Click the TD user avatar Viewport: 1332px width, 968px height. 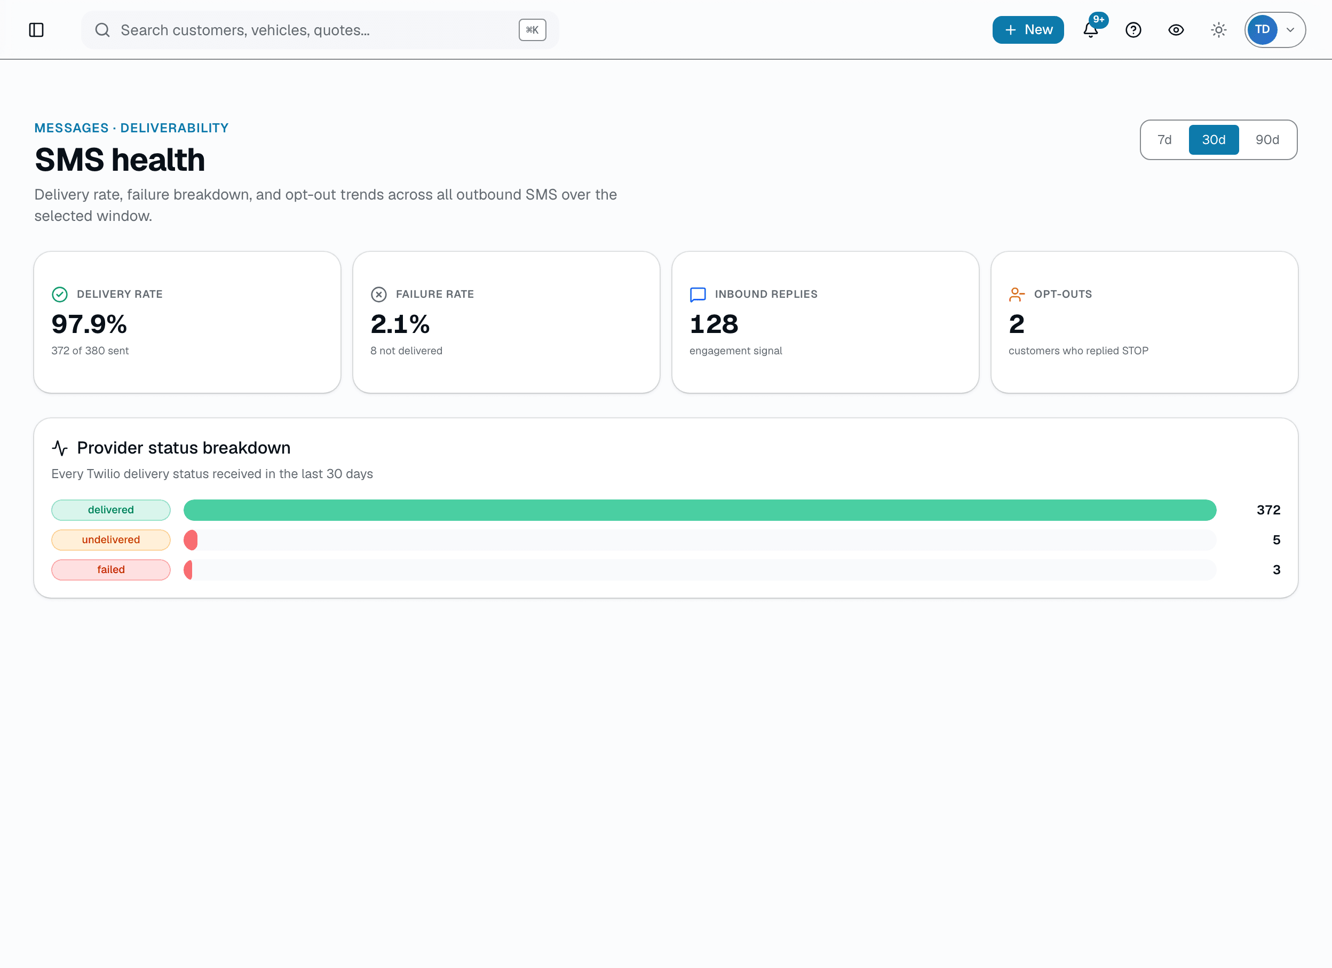click(1262, 30)
